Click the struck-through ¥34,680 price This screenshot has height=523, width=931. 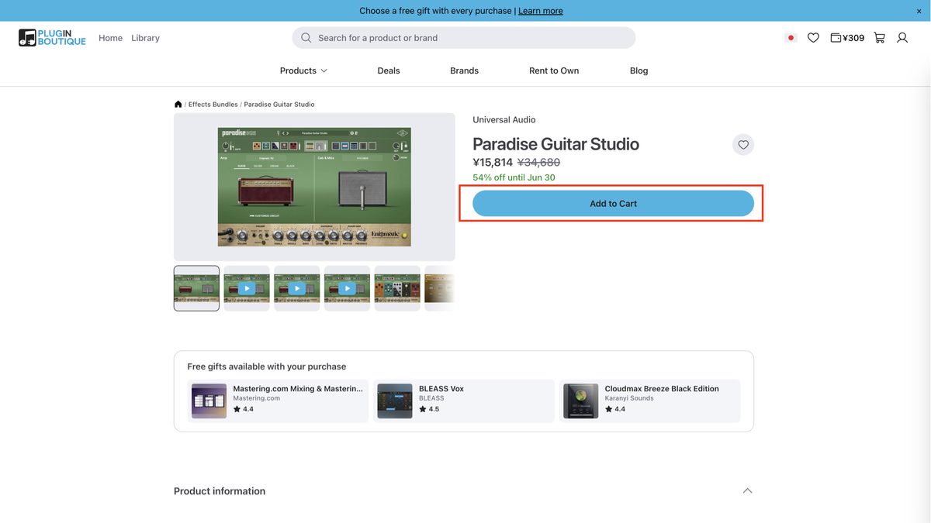pos(538,163)
